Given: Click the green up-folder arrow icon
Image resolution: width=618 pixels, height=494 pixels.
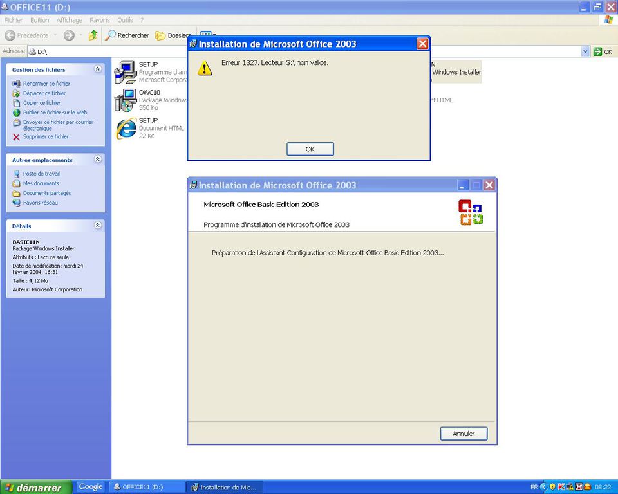Looking at the screenshot, I should tap(93, 35).
